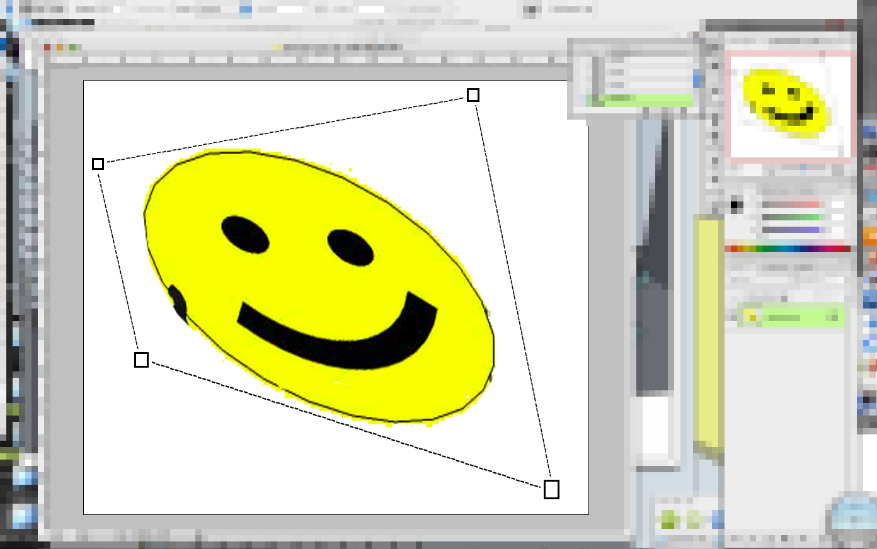
Task: Pick the bottom-right transform corner handle
Action: 551,489
